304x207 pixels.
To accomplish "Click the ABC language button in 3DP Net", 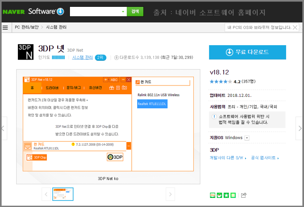I will (x=114, y=80).
